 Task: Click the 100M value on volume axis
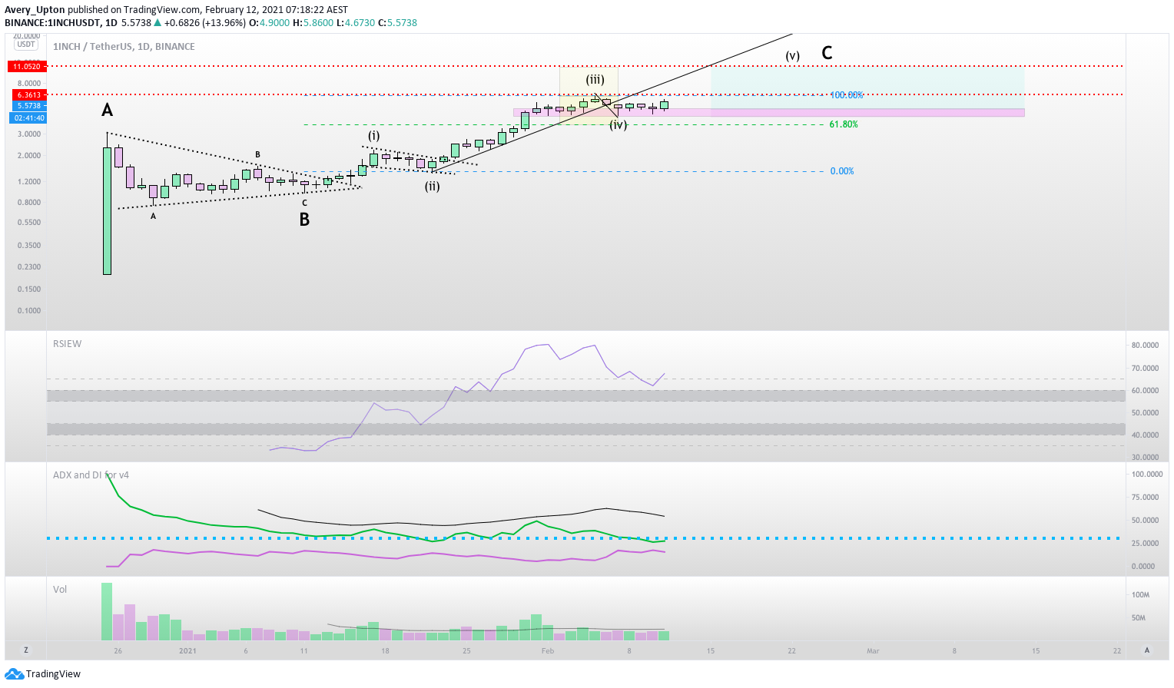[1140, 595]
